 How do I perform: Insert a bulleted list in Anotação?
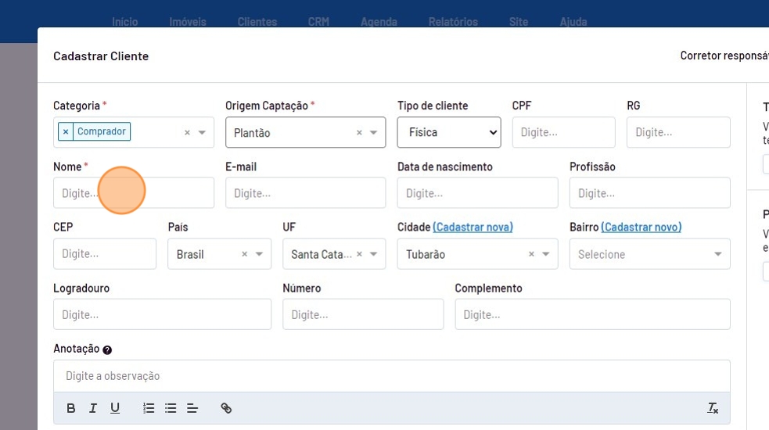(171, 408)
